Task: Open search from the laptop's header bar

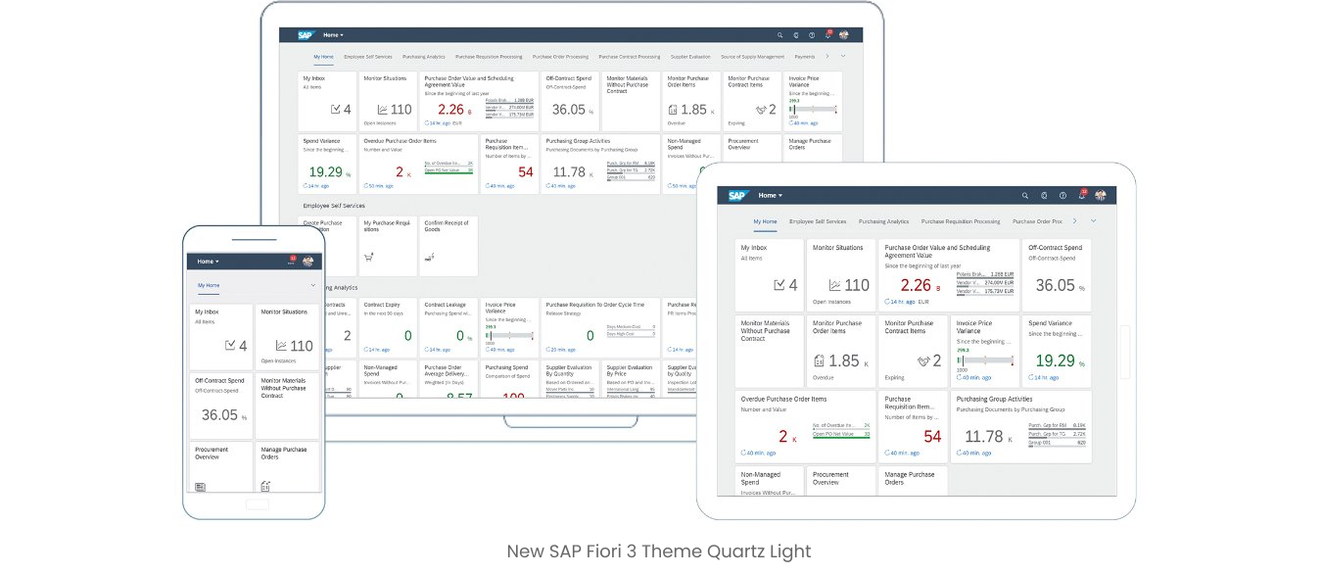Action: [x=779, y=35]
